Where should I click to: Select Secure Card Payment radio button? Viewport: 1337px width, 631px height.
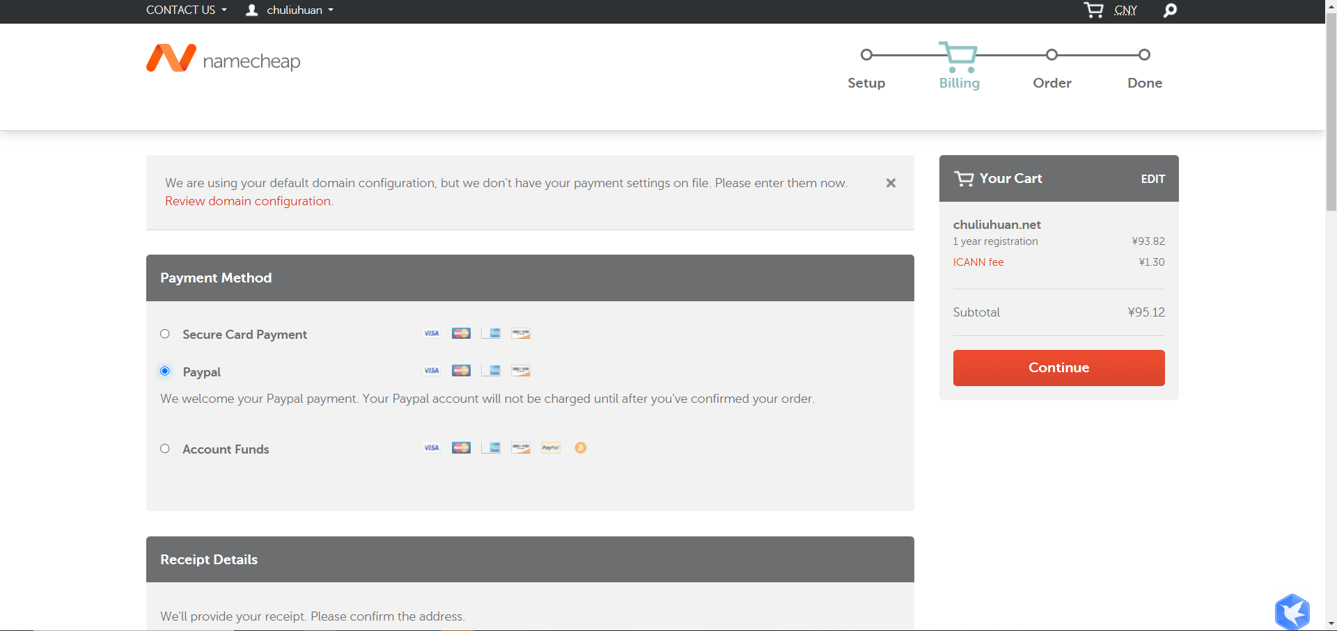pos(165,334)
